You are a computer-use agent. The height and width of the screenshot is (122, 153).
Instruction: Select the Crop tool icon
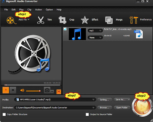(x=62, y=20)
